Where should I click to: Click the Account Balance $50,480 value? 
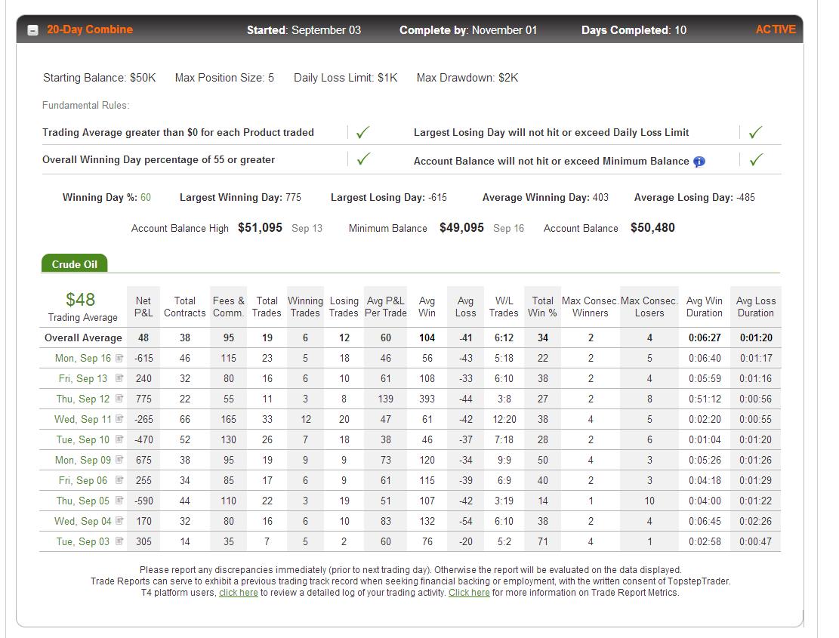(x=652, y=228)
